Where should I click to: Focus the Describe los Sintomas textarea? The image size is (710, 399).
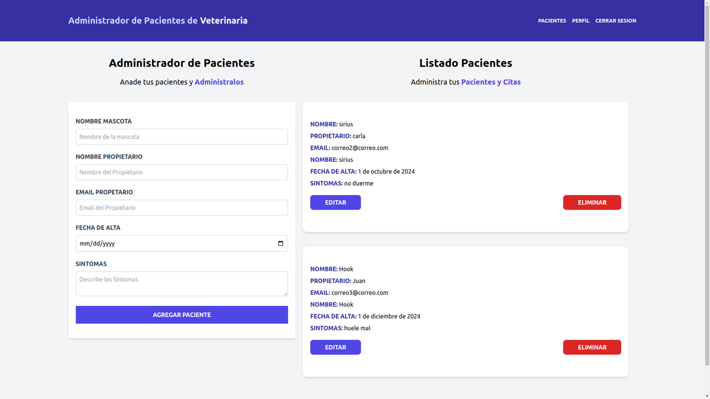coord(182,284)
